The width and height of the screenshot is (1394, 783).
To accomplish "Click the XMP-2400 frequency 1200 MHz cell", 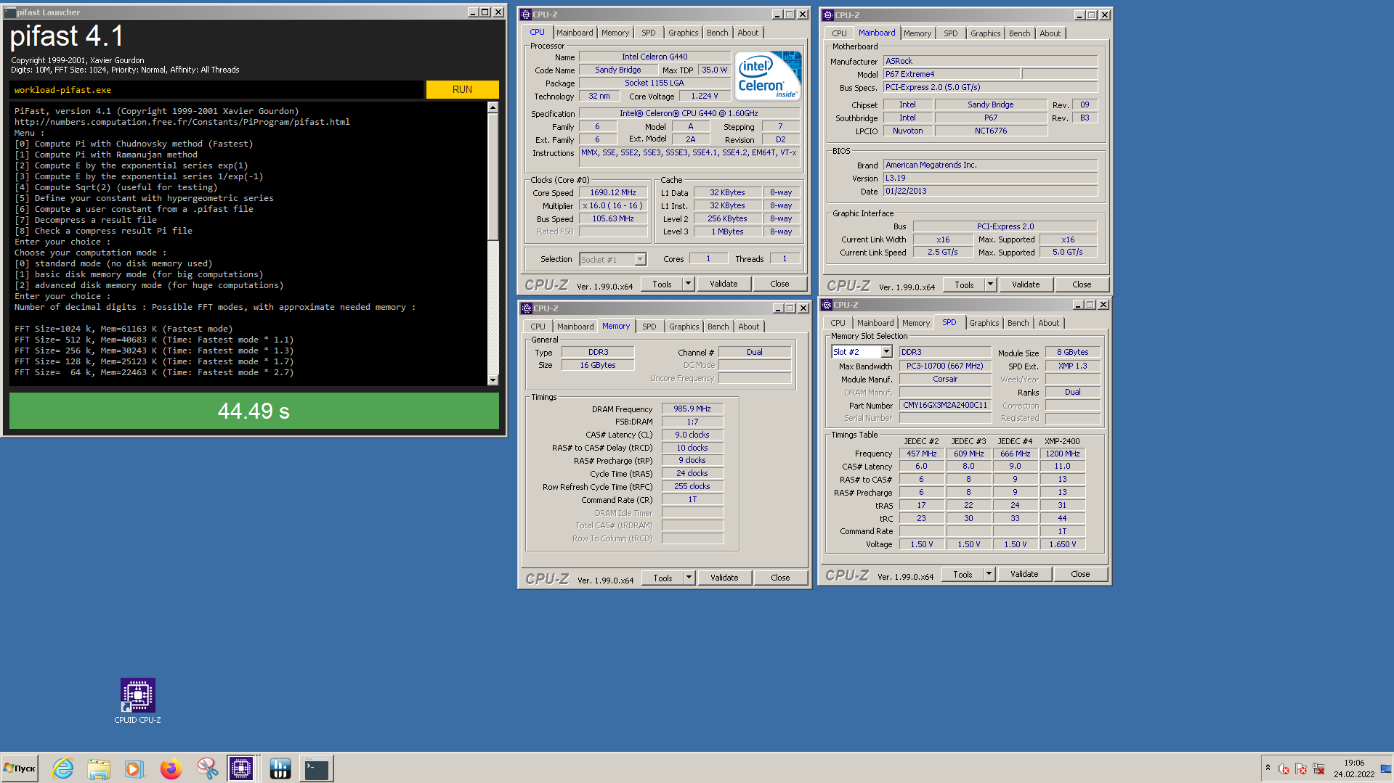I will (x=1062, y=454).
